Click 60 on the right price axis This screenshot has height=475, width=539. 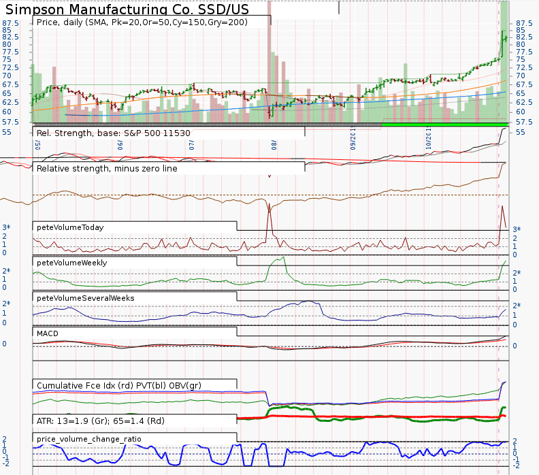[521, 112]
